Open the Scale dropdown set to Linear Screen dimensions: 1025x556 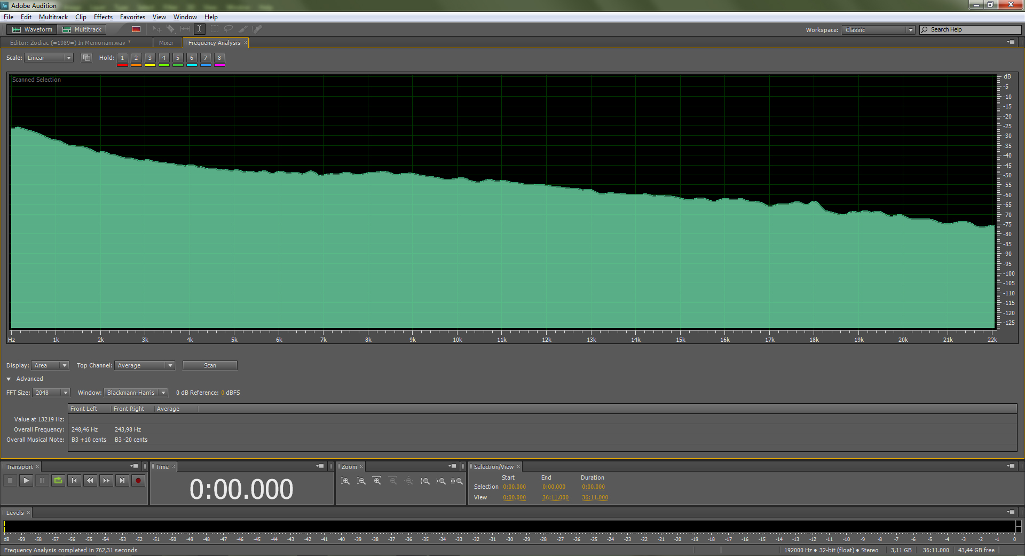coord(49,58)
